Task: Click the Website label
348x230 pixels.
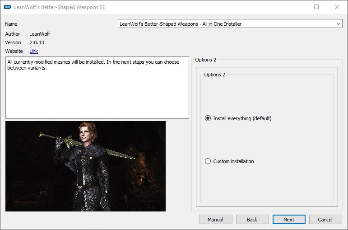Action: tap(14, 51)
